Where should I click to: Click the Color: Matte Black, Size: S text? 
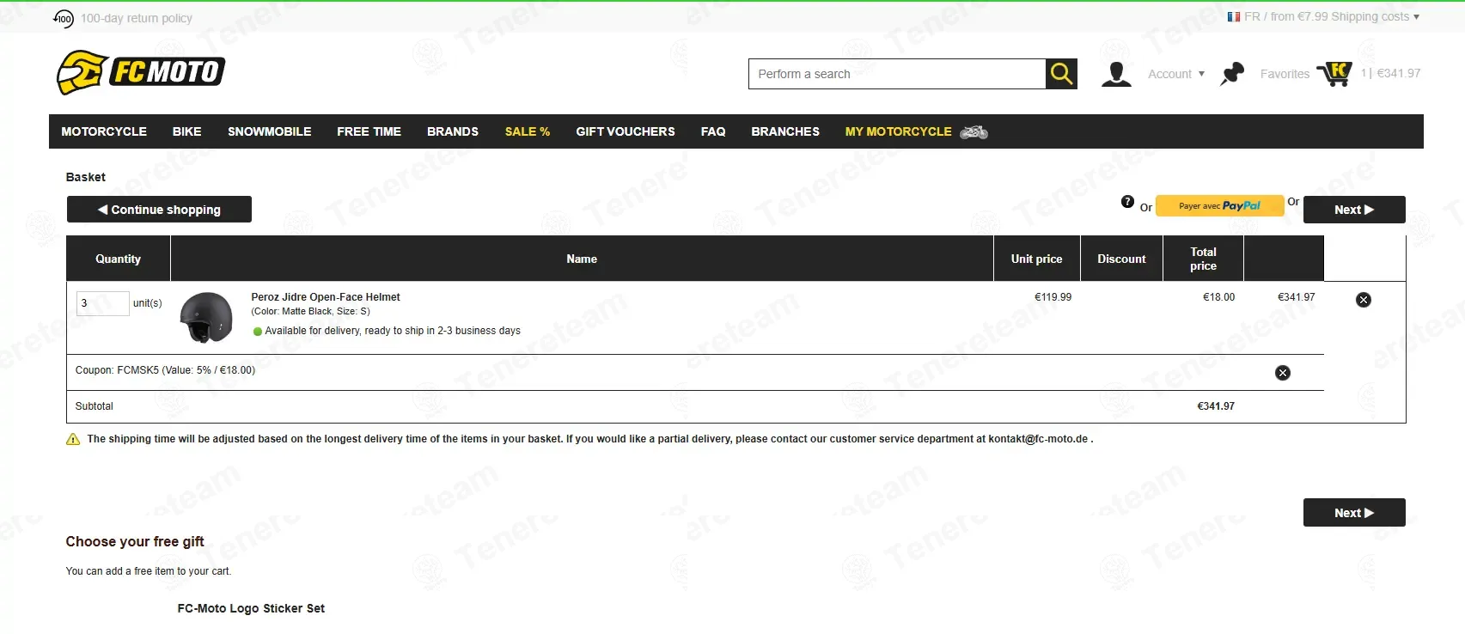310,312
